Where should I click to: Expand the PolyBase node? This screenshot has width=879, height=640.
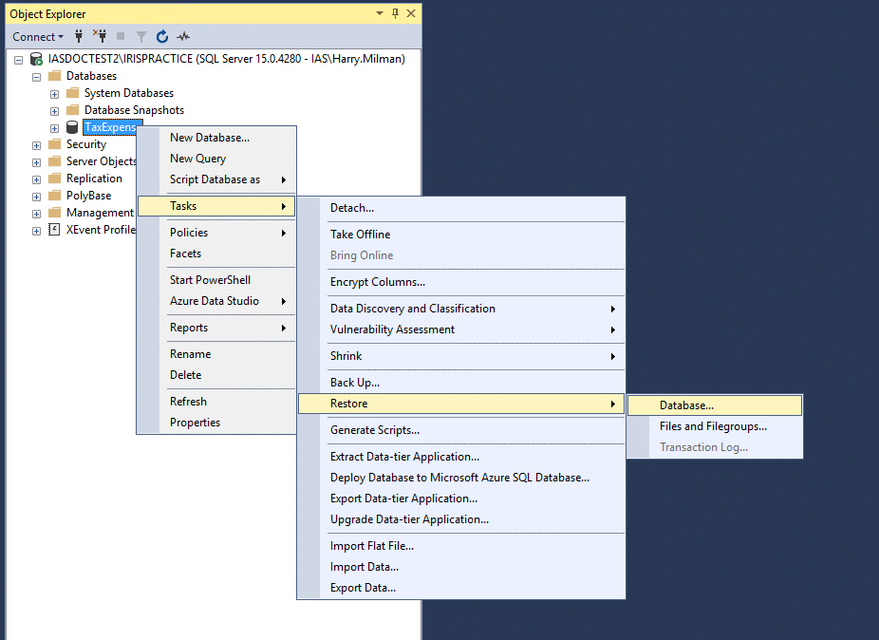tap(36, 197)
